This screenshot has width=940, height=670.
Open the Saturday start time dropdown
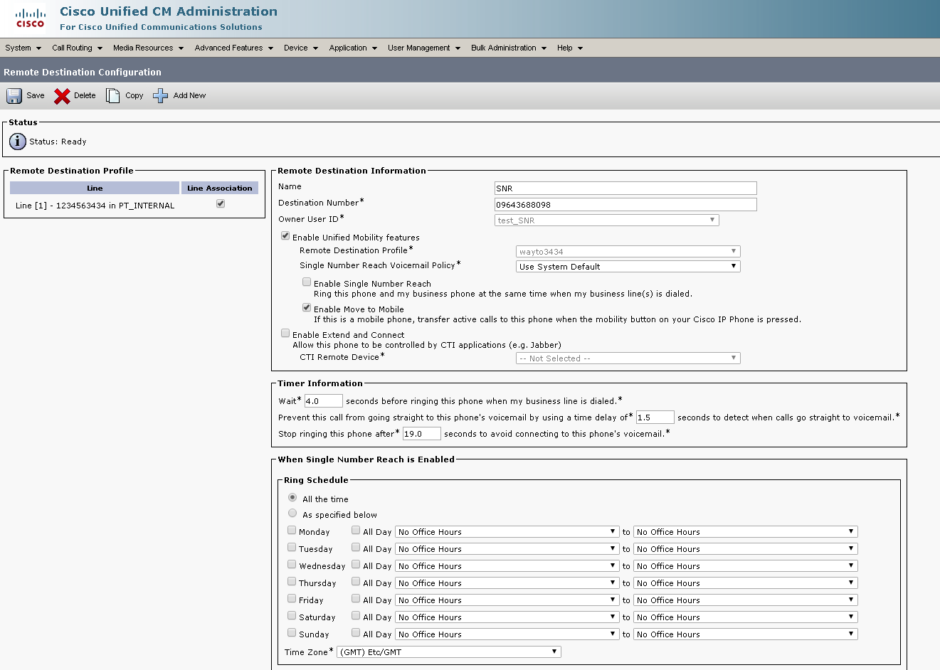tap(507, 617)
